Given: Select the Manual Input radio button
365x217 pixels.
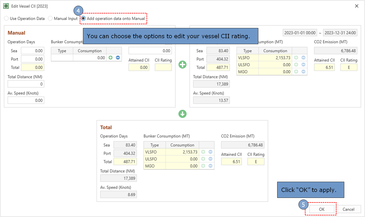Looking at the screenshot, I should [50, 18].
